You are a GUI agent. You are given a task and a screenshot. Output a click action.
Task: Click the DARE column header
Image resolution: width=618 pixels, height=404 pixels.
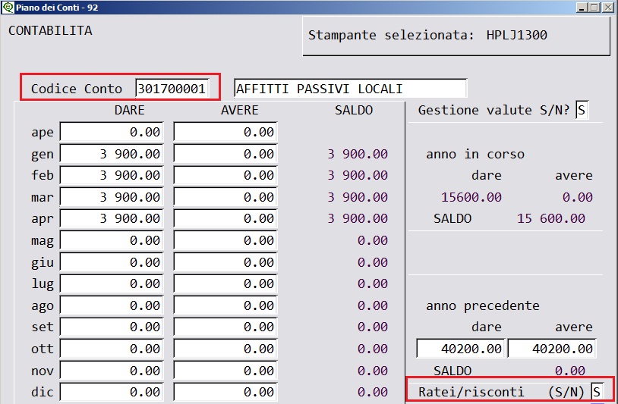click(129, 110)
